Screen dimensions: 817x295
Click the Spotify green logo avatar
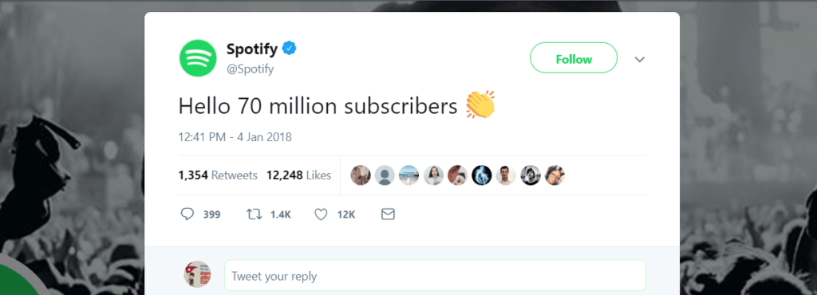coord(198,58)
